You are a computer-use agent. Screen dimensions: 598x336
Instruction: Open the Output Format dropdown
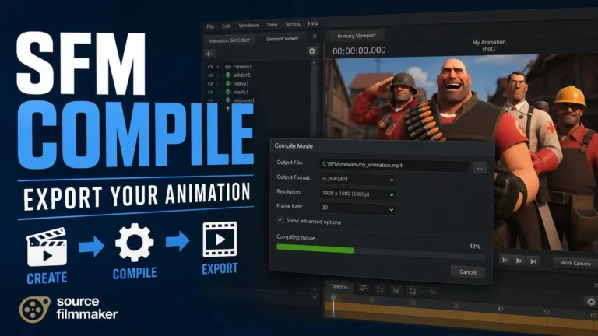(x=357, y=179)
